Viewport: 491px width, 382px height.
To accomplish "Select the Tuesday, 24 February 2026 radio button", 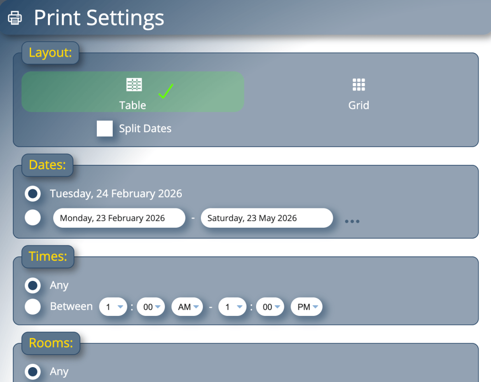I will point(33,194).
